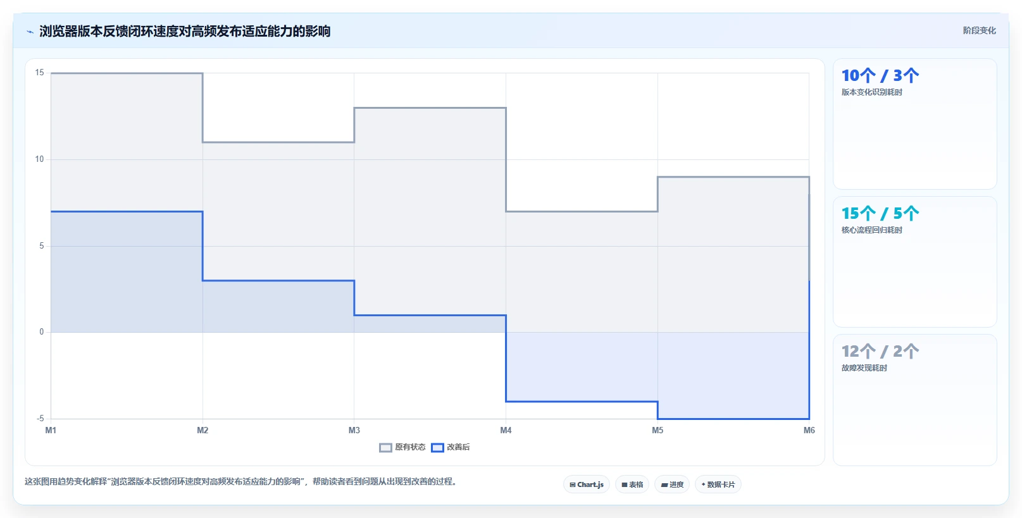Click the 12个 / 2个 value

pyautogui.click(x=880, y=352)
